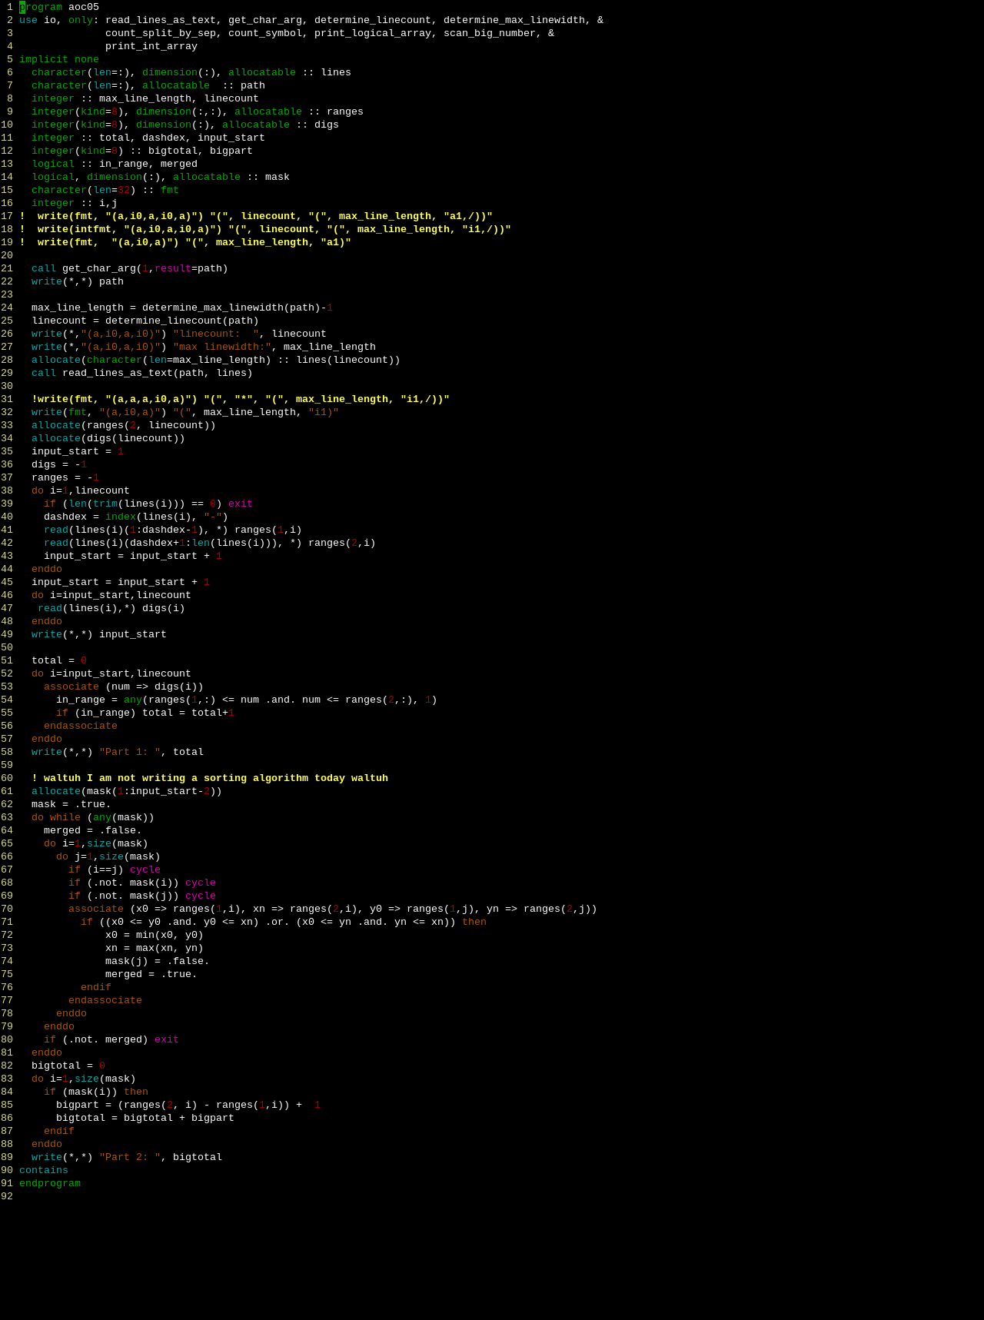Click the 'integer :: i,j' declaration
The width and height of the screenshot is (984, 1320).
pos(75,203)
